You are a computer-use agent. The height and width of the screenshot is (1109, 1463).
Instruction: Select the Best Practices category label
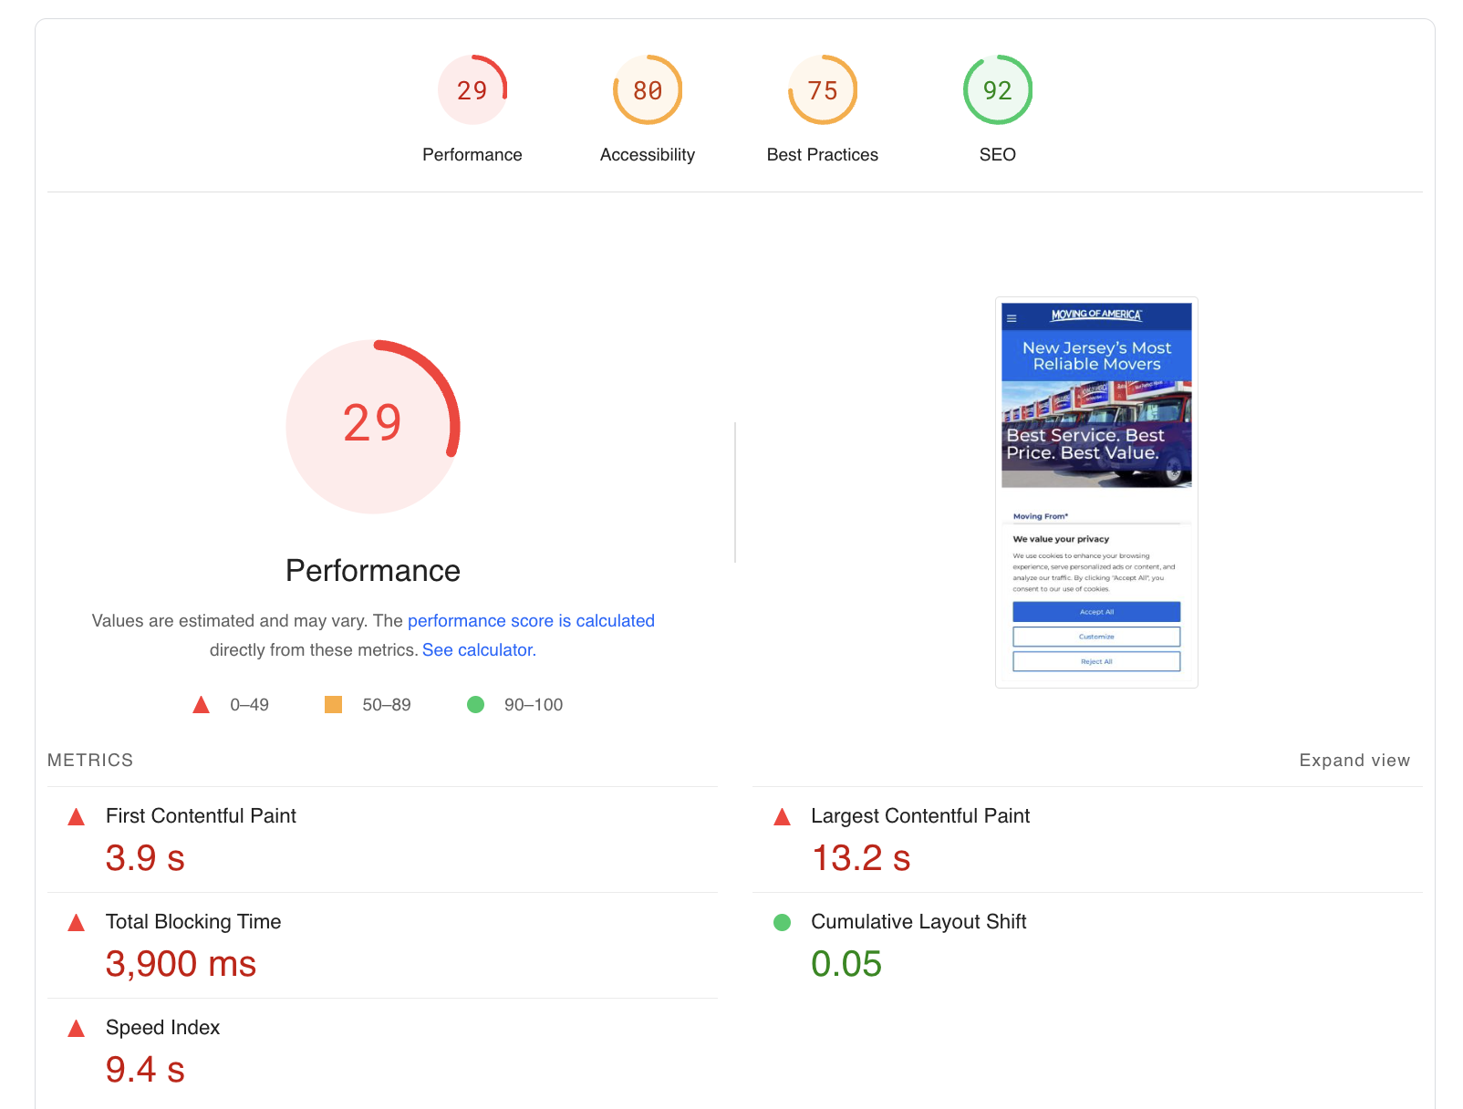click(823, 155)
